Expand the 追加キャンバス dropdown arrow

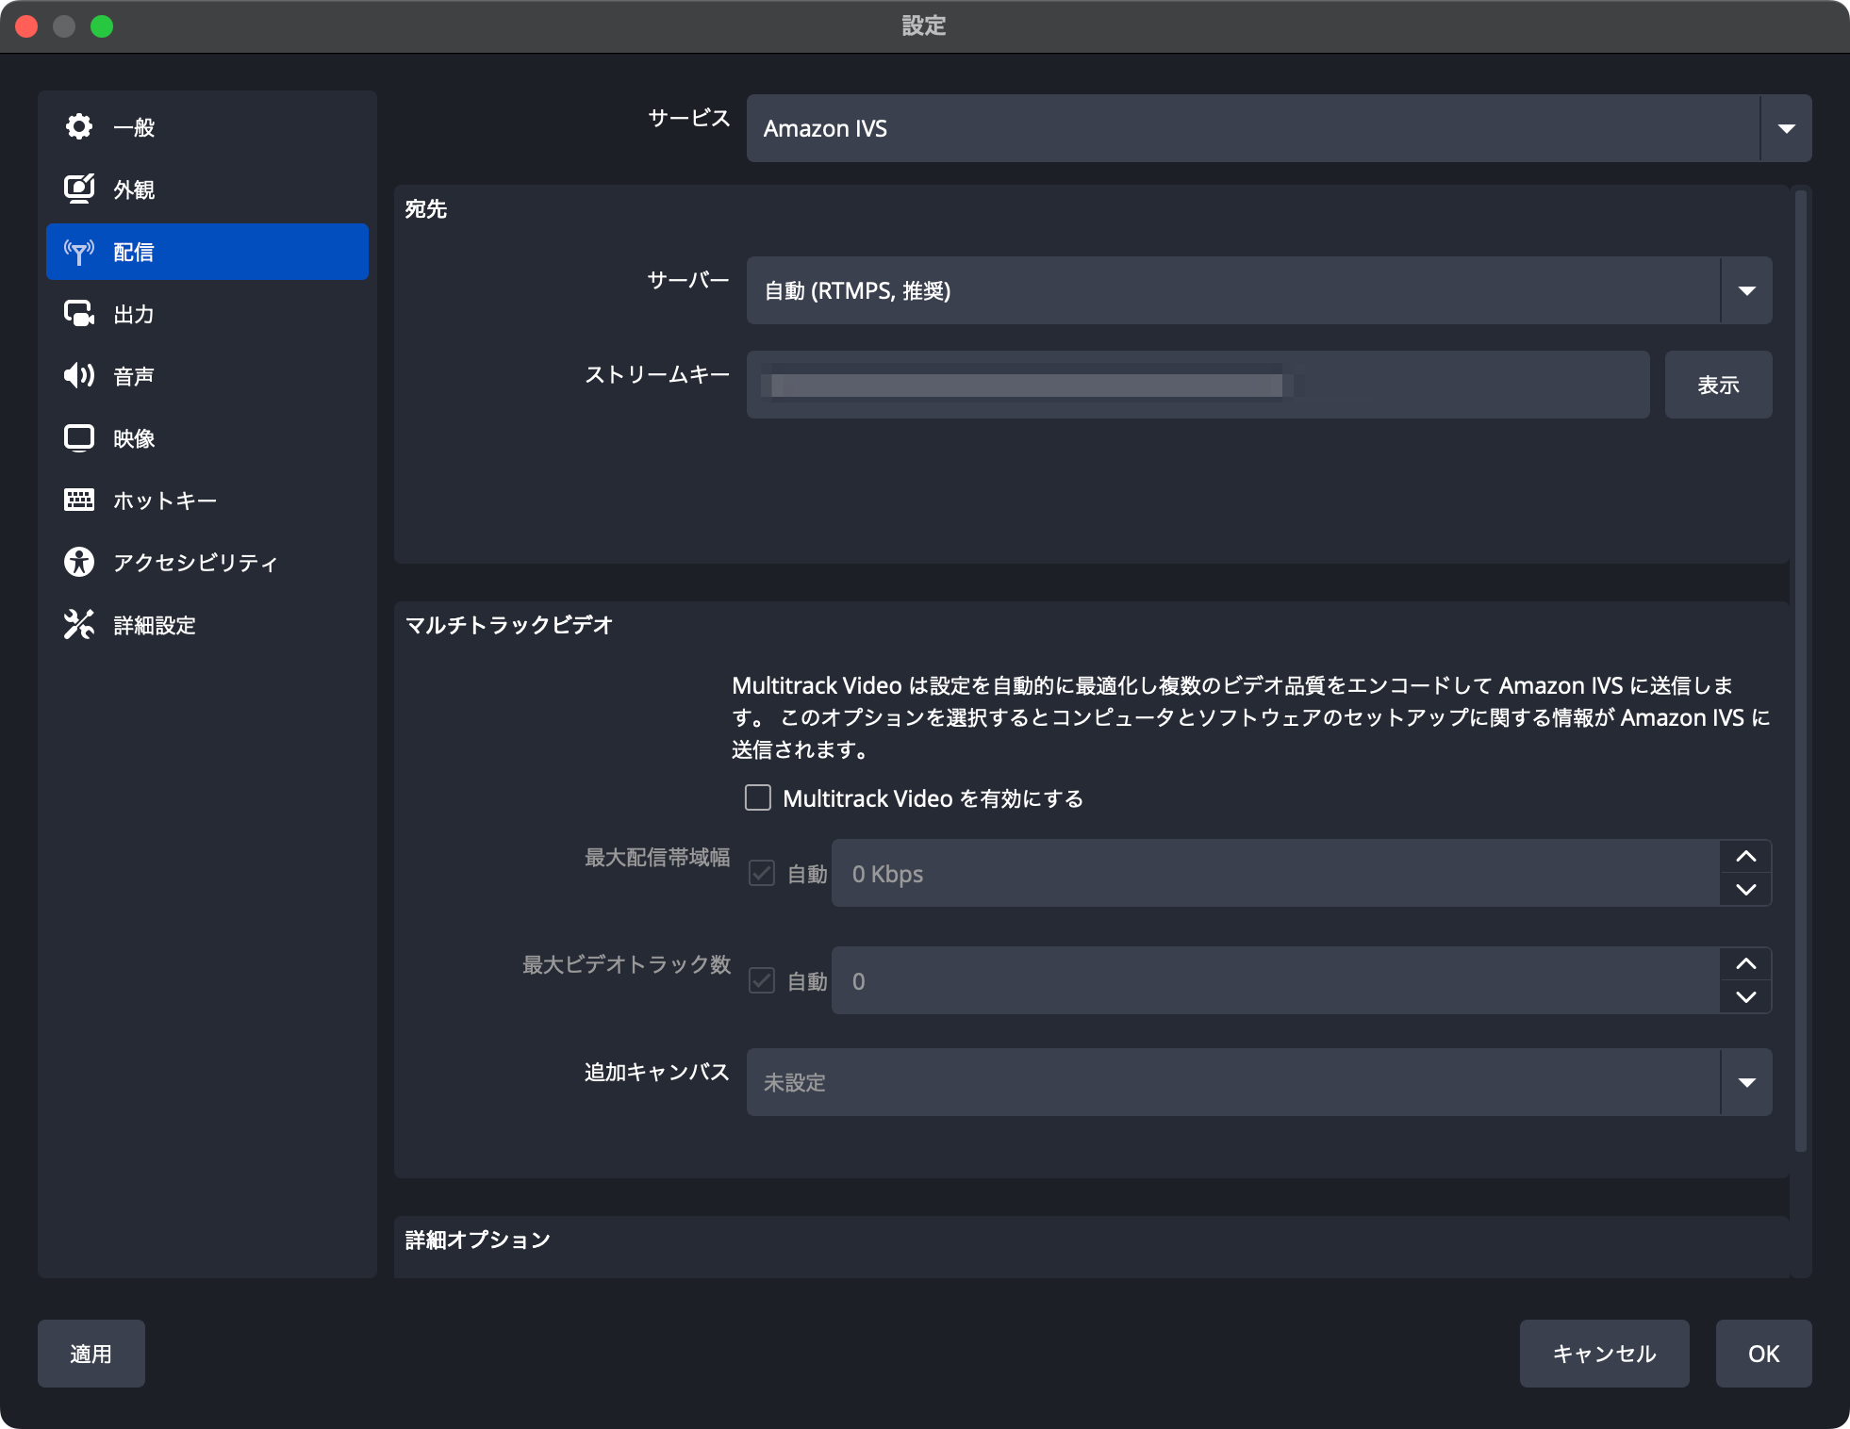pyautogui.click(x=1746, y=1082)
